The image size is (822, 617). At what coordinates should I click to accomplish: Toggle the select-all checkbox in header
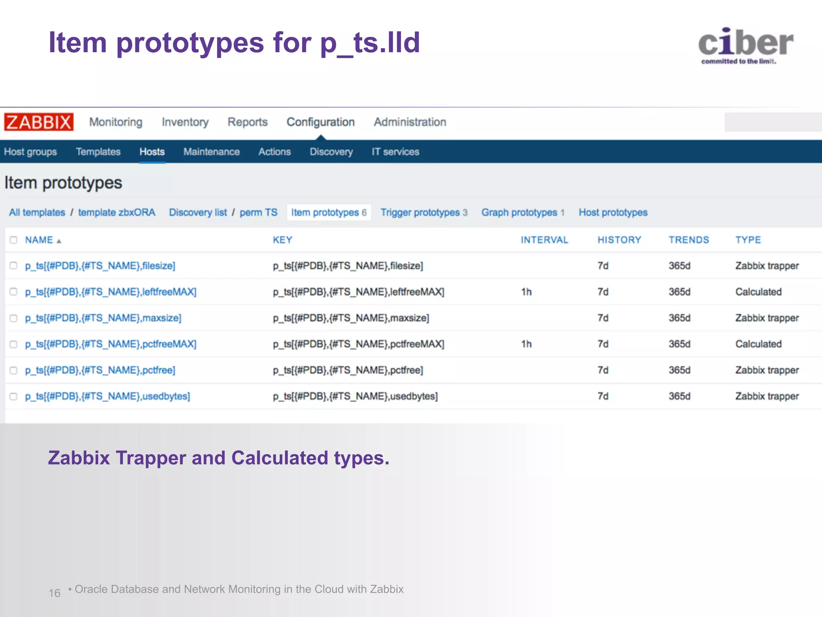[x=14, y=240]
